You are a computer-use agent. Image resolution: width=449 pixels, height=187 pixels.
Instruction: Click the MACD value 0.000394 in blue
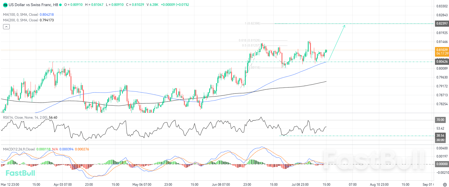coord(67,149)
